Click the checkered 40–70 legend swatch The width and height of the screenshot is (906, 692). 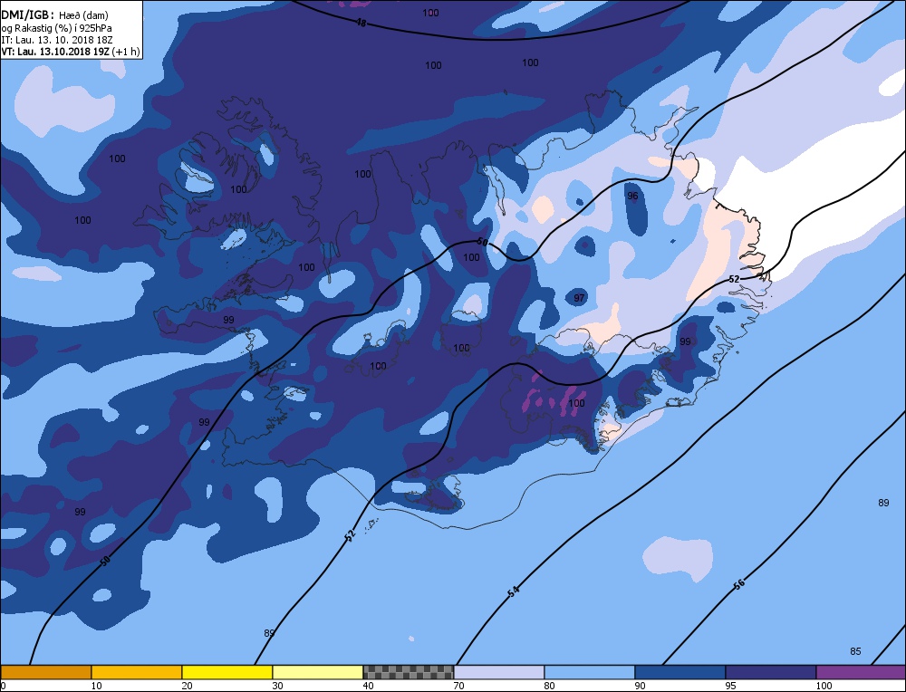click(408, 672)
